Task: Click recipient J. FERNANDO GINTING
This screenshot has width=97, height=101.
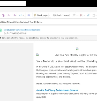Action: [x=17, y=33]
